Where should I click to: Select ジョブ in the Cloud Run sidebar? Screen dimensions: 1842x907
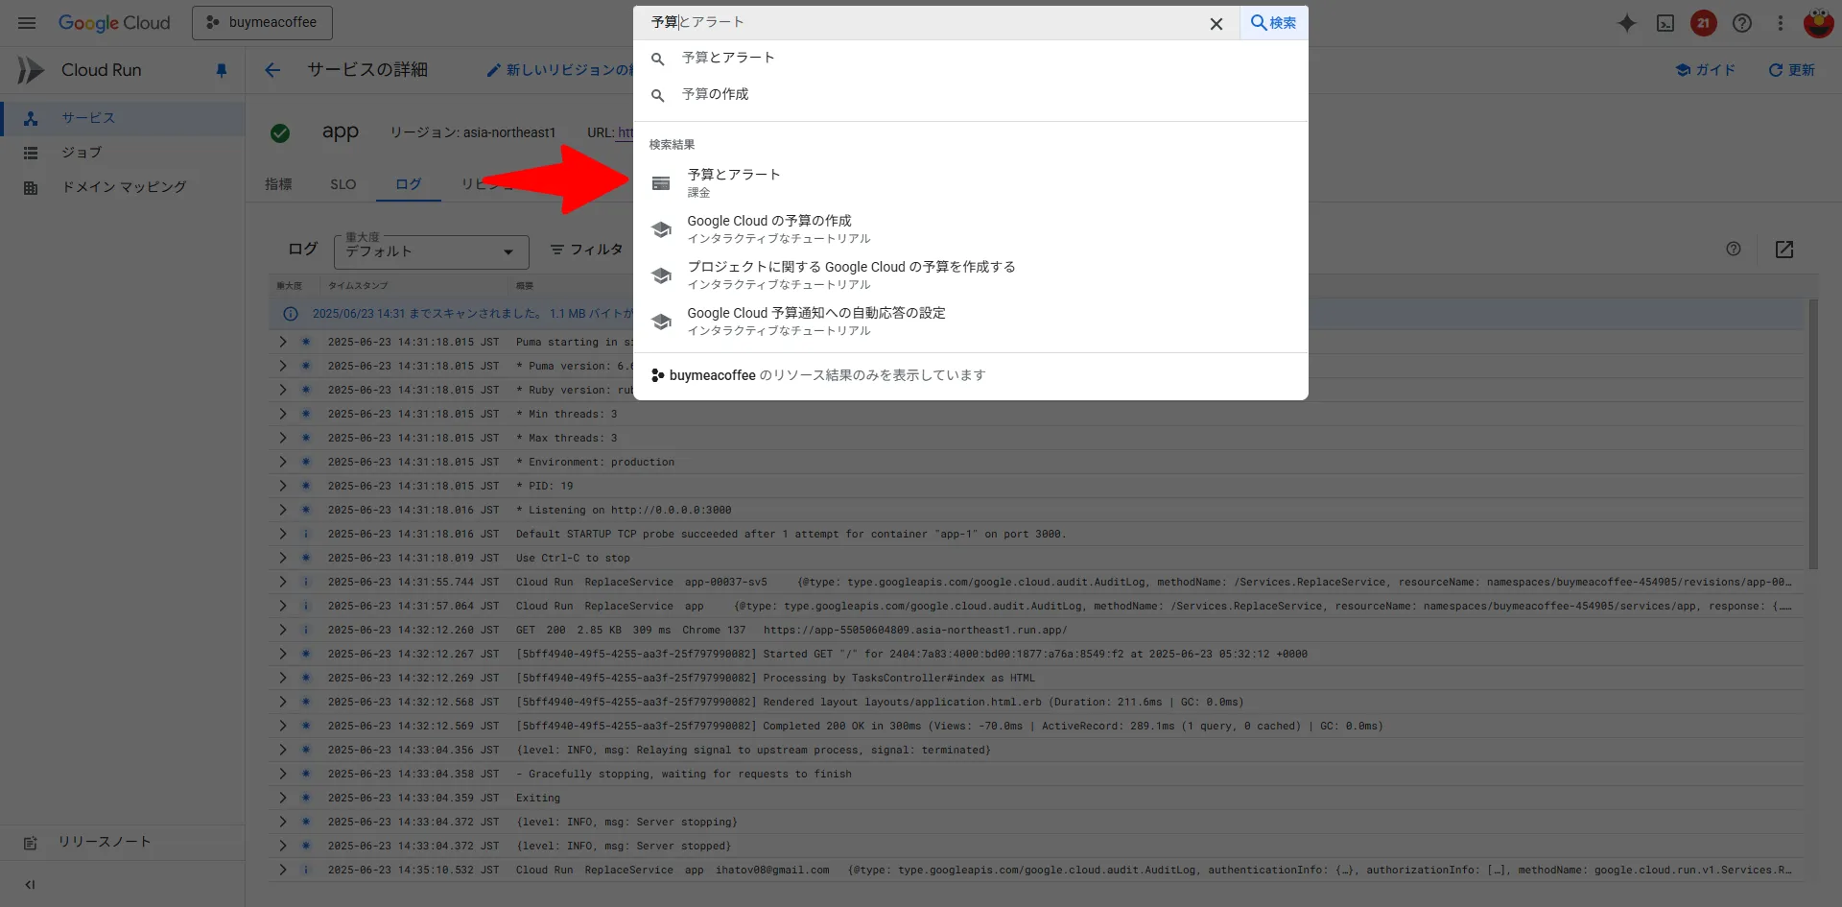tap(83, 152)
